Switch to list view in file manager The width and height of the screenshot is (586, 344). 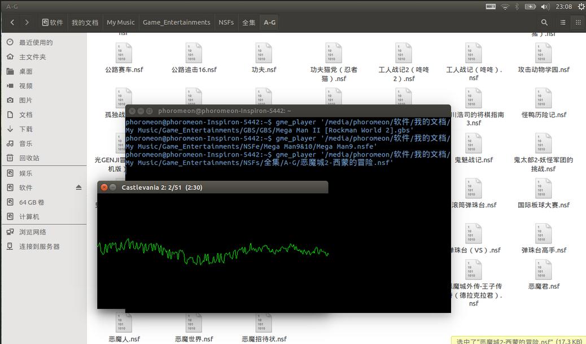pyautogui.click(x=563, y=23)
